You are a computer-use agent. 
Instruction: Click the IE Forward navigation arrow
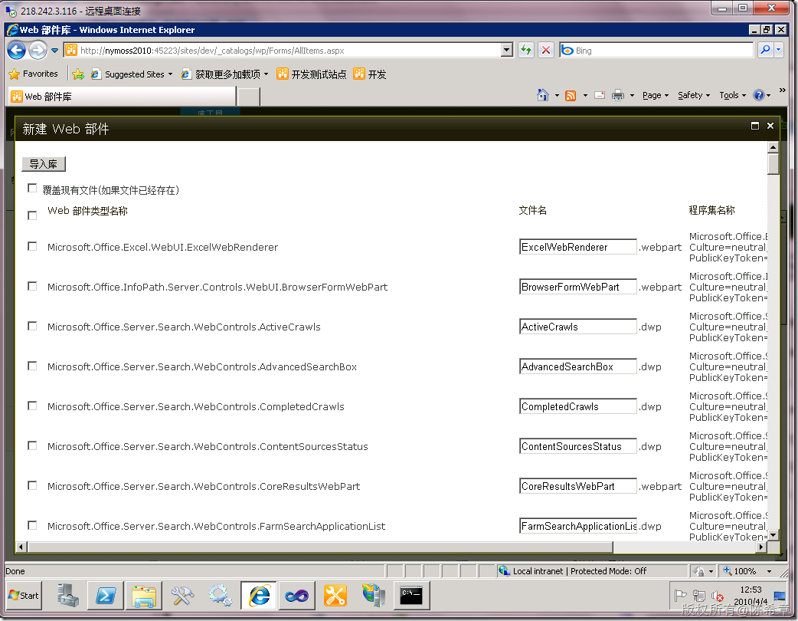point(38,50)
